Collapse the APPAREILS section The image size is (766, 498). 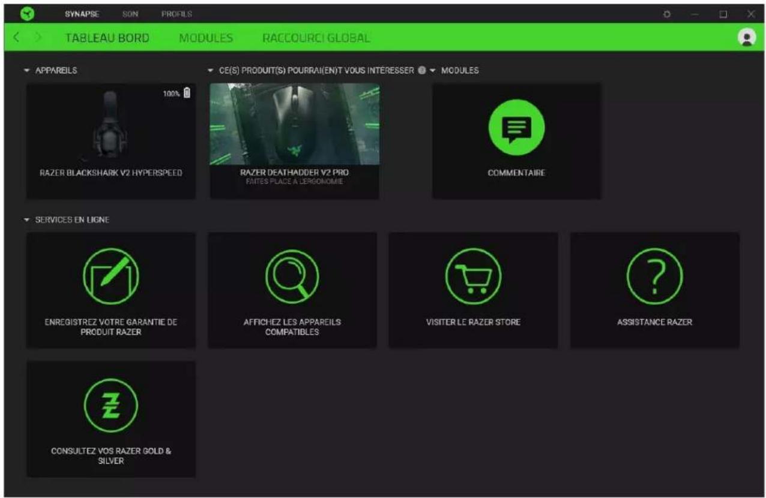[26, 71]
